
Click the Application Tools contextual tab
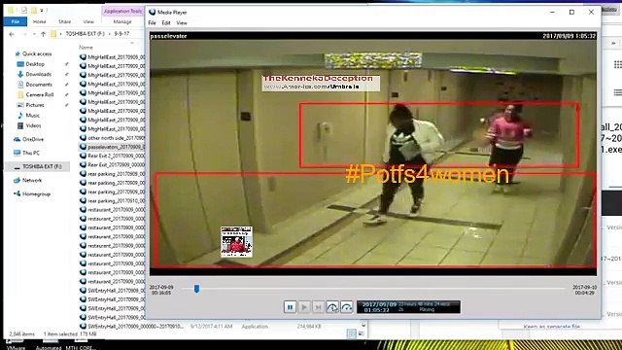tap(122, 11)
